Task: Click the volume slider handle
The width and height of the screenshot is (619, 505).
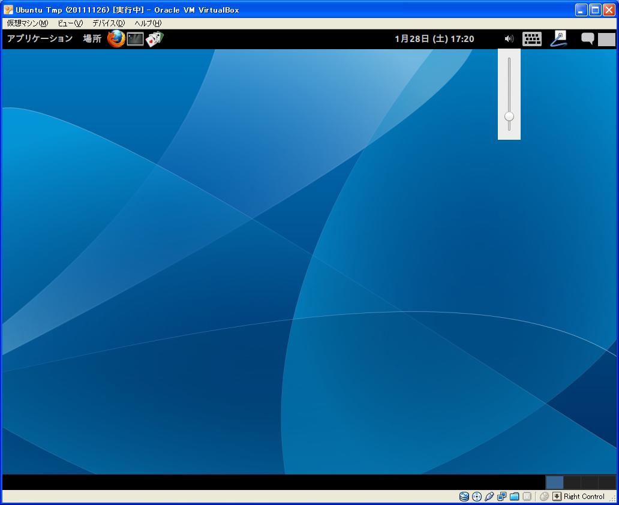Action: click(x=509, y=116)
